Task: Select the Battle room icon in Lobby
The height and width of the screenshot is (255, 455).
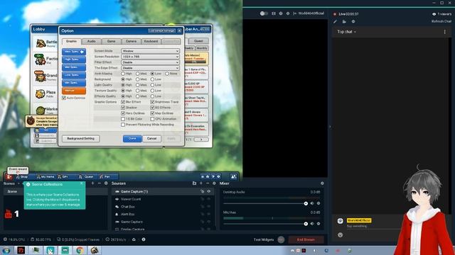Action: coord(41,43)
